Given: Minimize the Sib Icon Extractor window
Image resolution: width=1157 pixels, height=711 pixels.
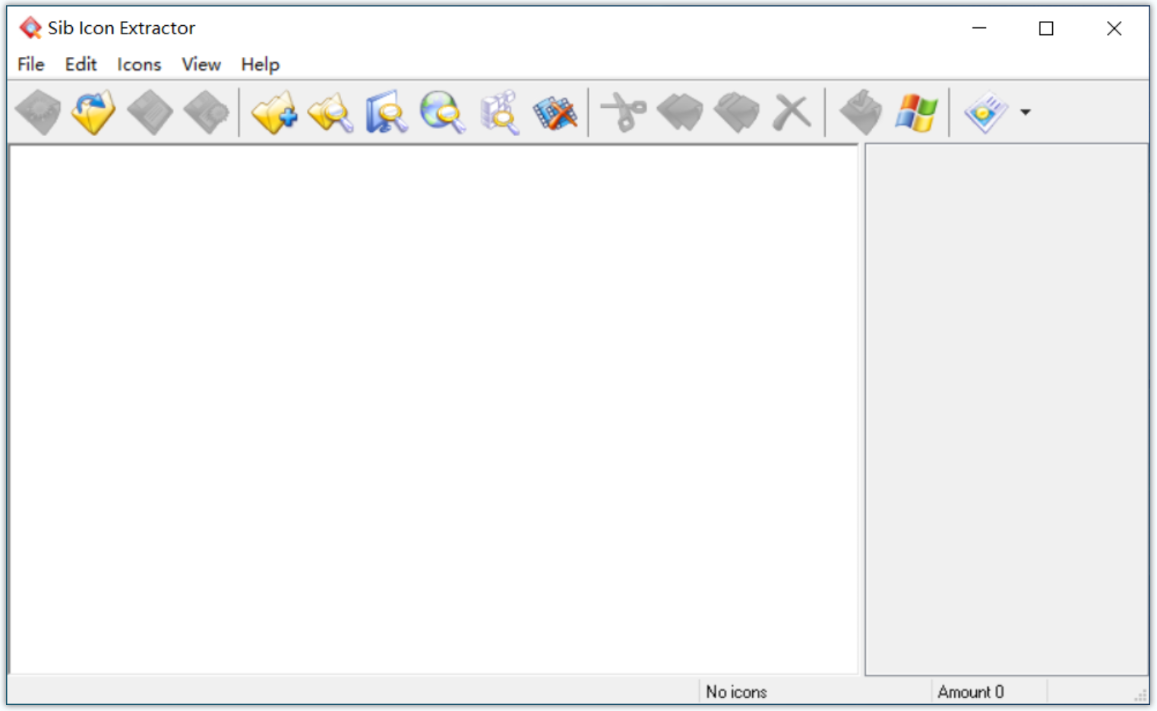Looking at the screenshot, I should 979,28.
